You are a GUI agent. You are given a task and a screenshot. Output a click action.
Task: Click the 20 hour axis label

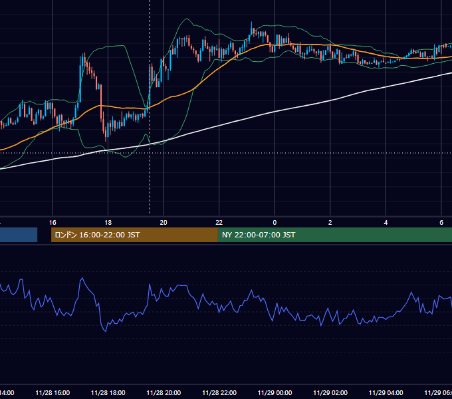(164, 223)
